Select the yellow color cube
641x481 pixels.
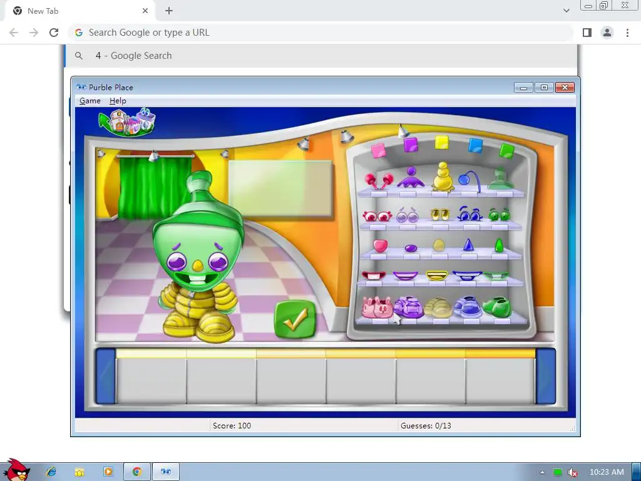click(442, 143)
